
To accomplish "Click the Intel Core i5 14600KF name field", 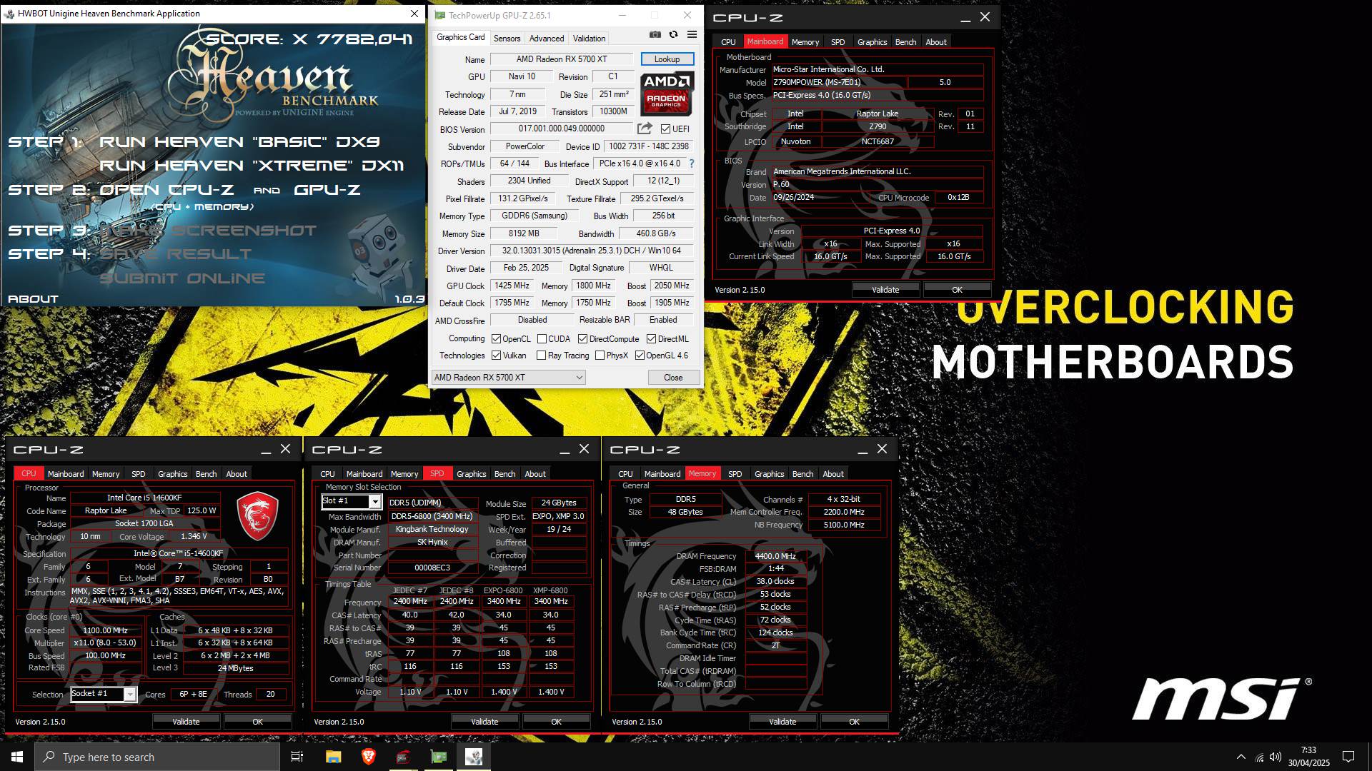I will [144, 498].
